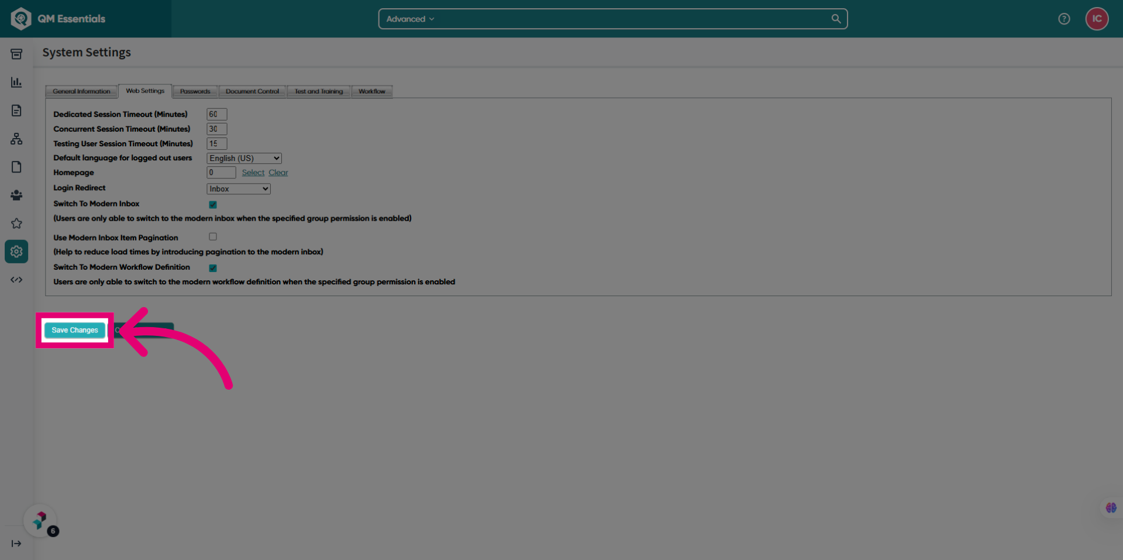1123x560 pixels.
Task: Open the lined documents sidebar icon
Action: click(x=16, y=111)
